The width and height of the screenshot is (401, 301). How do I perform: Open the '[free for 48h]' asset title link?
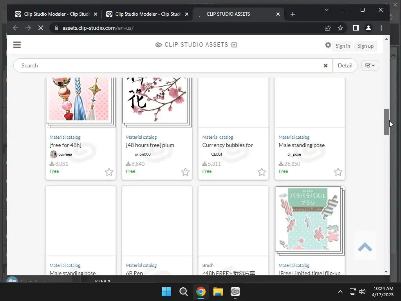65,145
